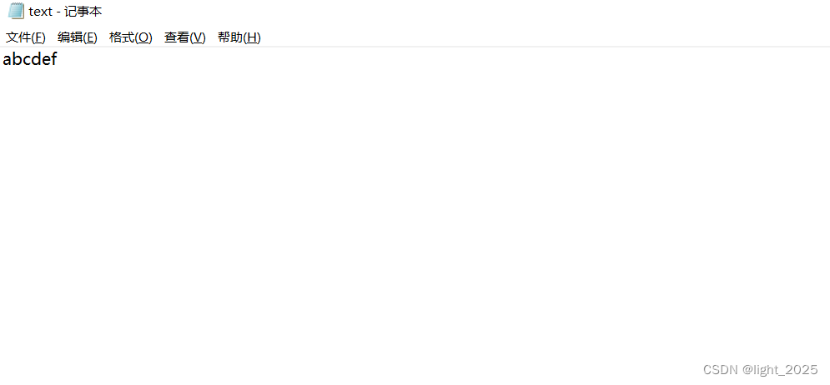The image size is (830, 385).
Task: Open the 查看(V) menu
Action: coord(184,37)
